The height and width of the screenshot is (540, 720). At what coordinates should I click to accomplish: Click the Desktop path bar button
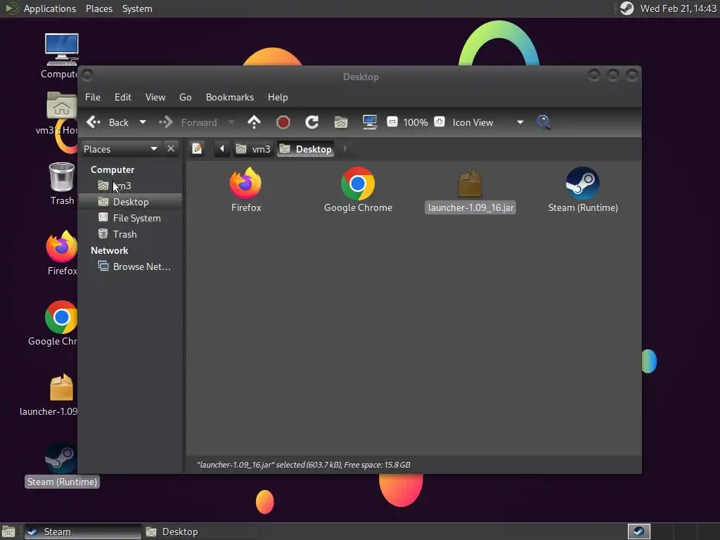tap(307, 149)
